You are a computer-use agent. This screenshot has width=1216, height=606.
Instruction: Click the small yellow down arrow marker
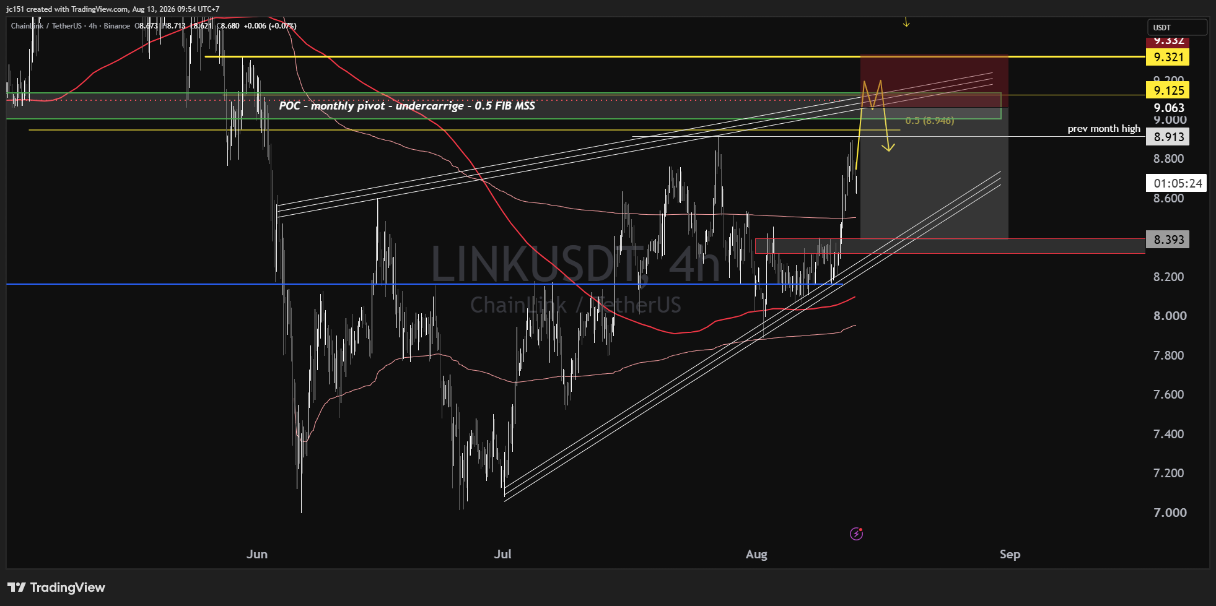906,22
